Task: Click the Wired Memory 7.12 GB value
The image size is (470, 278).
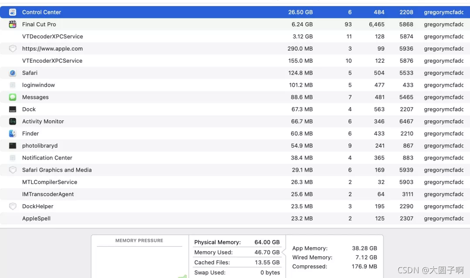Action: click(366, 257)
